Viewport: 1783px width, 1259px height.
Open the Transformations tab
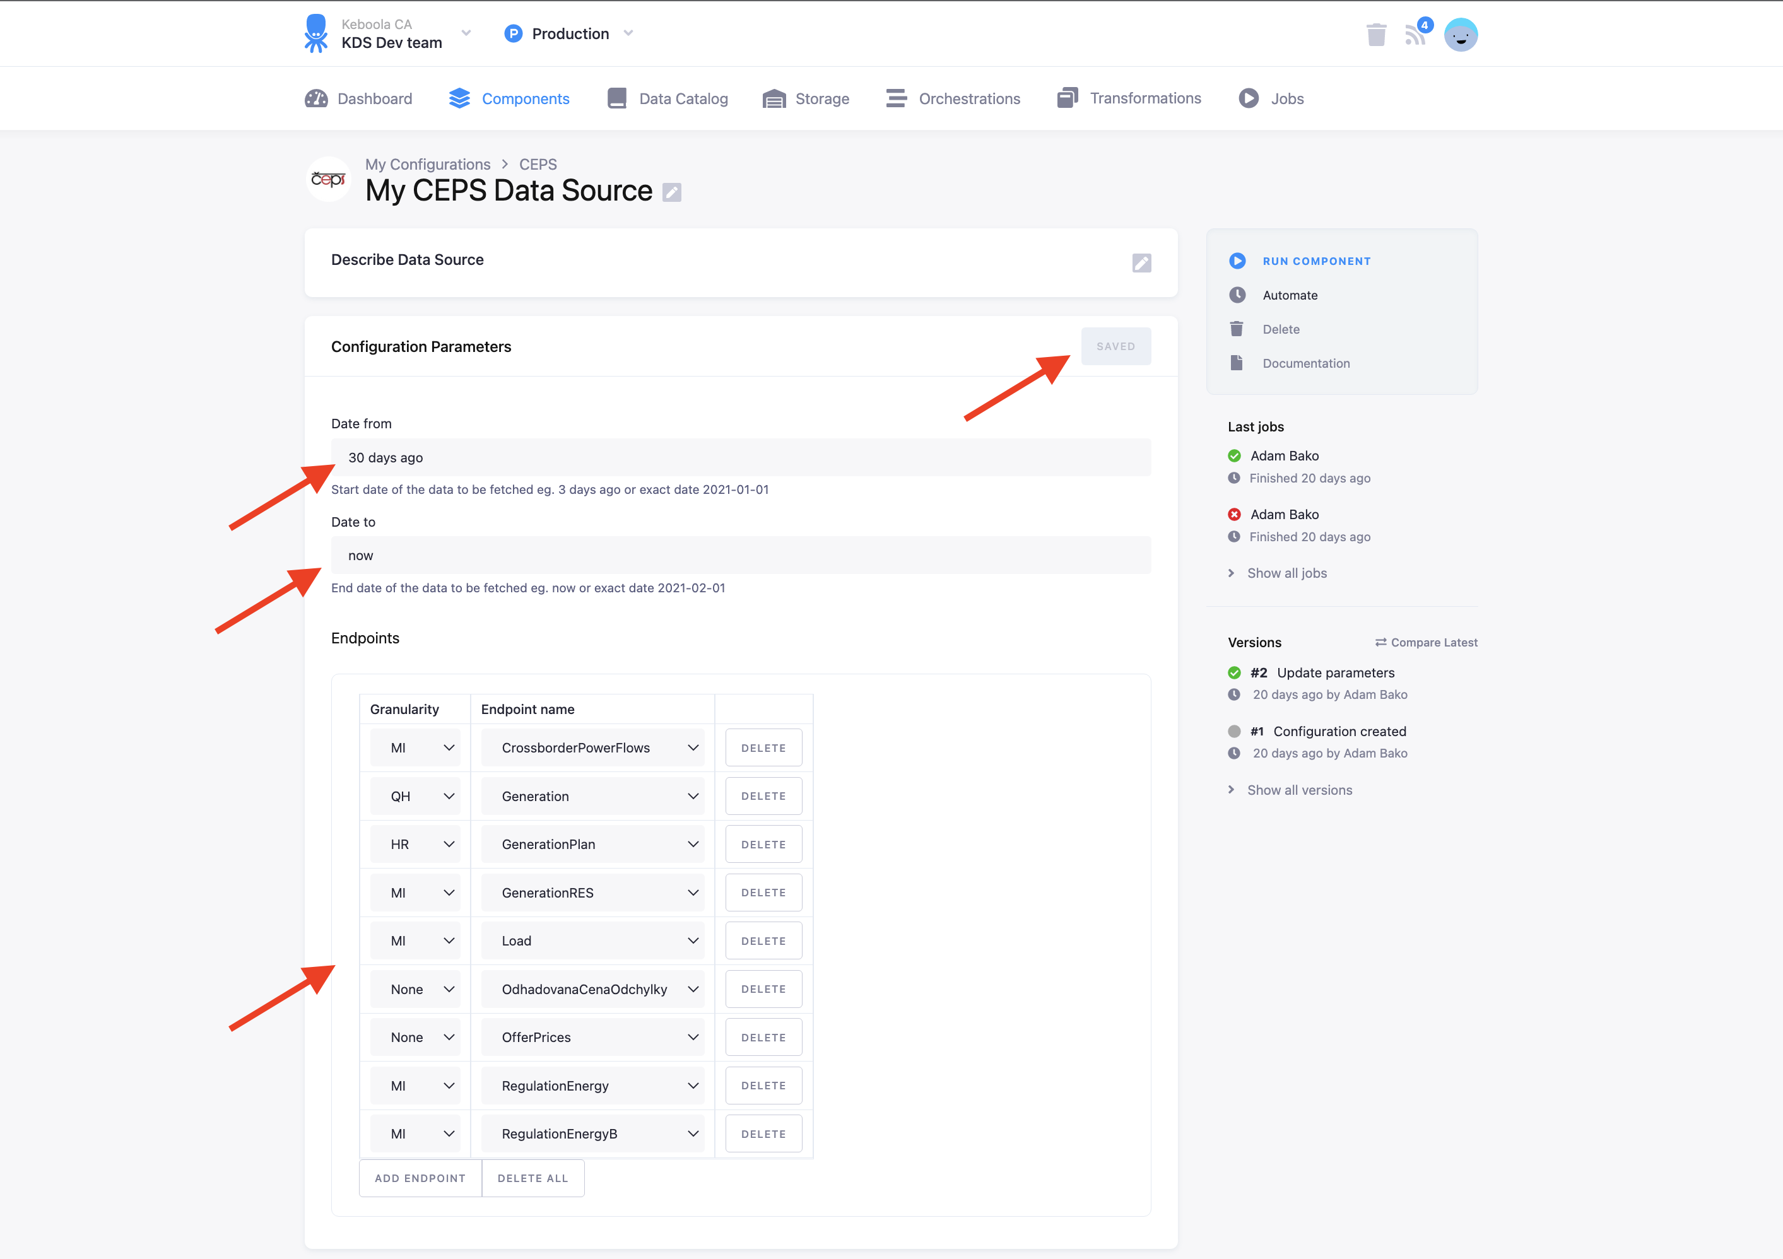coord(1130,98)
